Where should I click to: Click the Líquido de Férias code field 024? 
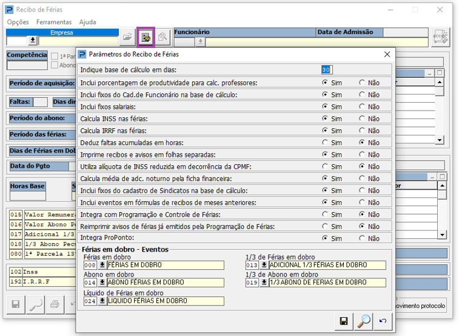[x=90, y=301]
